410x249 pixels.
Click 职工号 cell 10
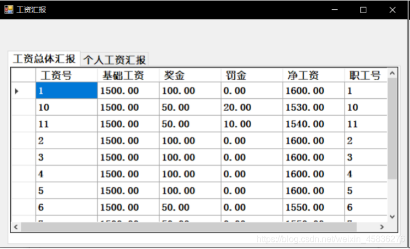pyautogui.click(x=366, y=107)
